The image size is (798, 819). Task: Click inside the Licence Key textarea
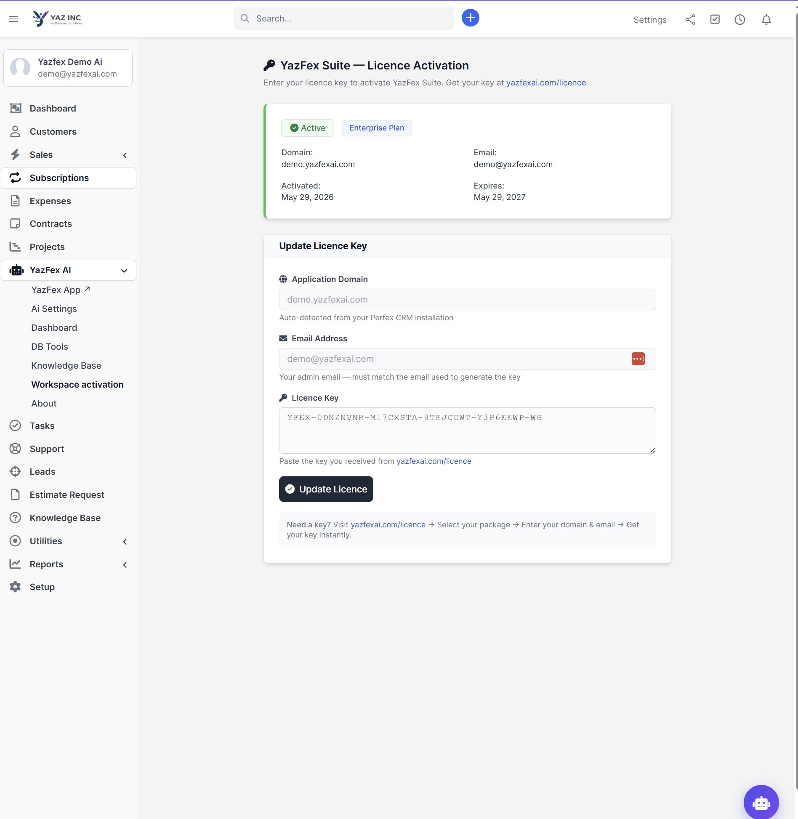pyautogui.click(x=467, y=431)
